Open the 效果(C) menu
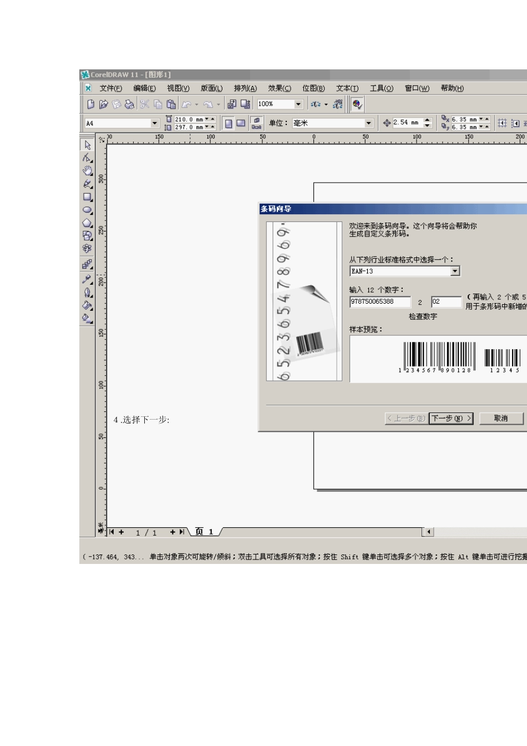 click(280, 88)
